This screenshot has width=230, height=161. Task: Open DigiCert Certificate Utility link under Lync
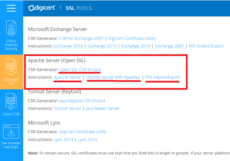pos(83,132)
